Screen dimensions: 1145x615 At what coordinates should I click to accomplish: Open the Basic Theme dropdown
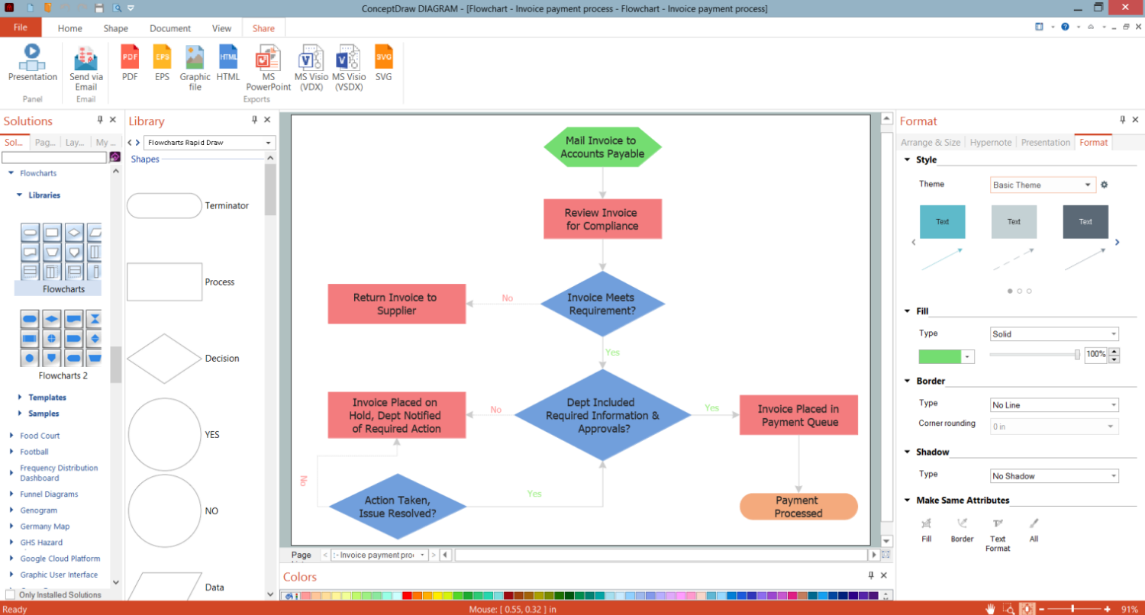(1043, 185)
